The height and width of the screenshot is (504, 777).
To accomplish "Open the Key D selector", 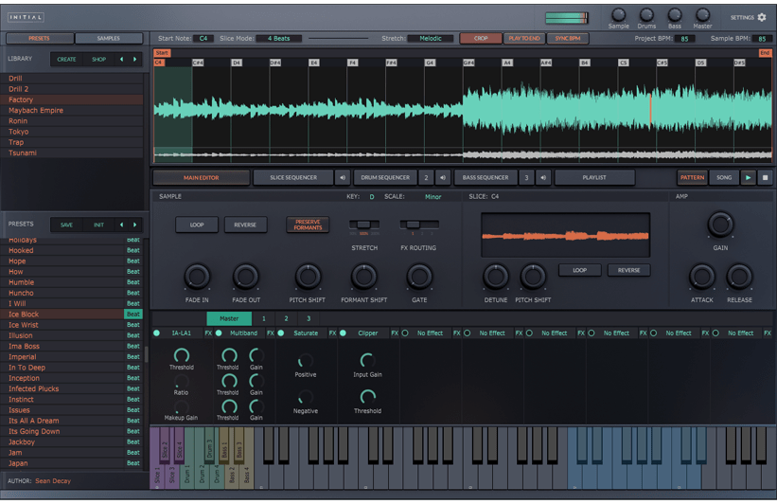I will (x=372, y=197).
